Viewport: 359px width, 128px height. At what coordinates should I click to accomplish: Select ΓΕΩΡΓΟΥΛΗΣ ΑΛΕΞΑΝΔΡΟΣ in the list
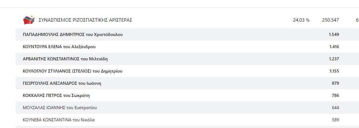pos(62,83)
